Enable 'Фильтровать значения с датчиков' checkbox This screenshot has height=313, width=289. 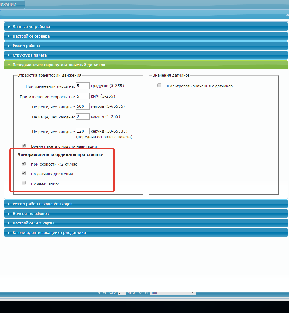[x=159, y=86]
